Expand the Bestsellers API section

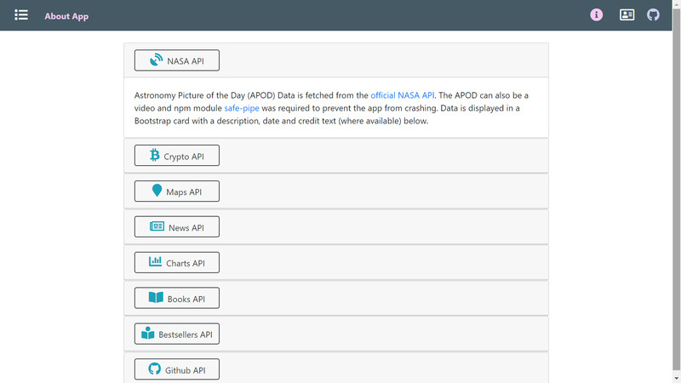coord(177,334)
